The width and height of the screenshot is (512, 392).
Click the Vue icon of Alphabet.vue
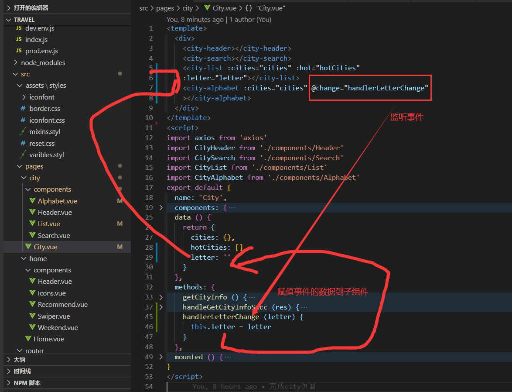(32, 201)
